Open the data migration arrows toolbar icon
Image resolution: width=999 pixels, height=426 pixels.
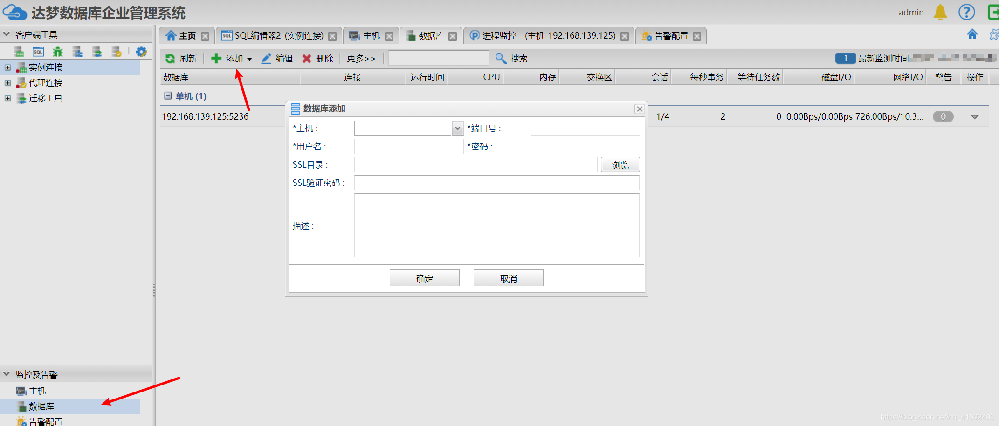(x=97, y=52)
